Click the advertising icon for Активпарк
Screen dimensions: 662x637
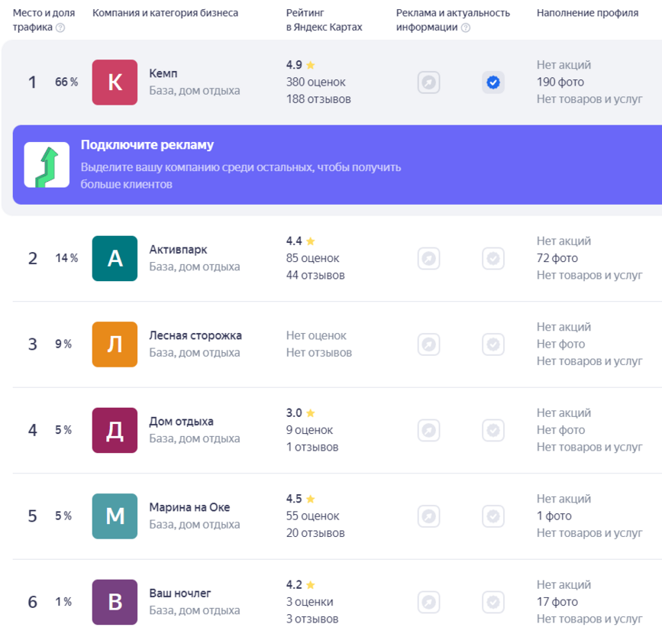click(x=429, y=258)
